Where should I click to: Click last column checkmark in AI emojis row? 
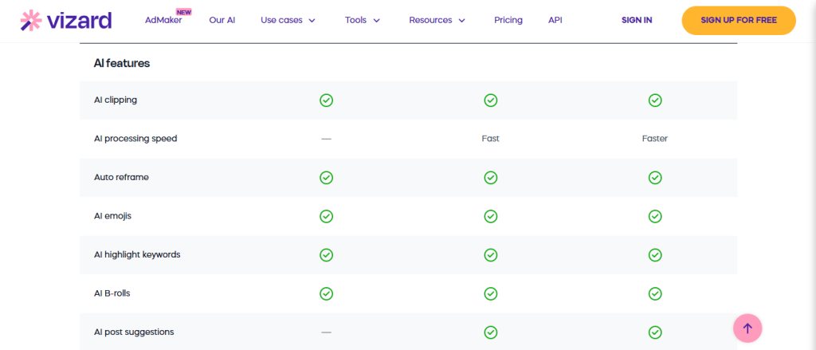[655, 216]
